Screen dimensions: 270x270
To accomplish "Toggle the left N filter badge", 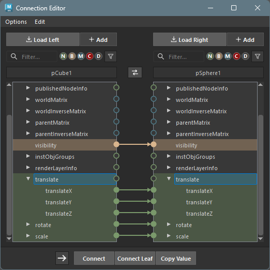I will pyautogui.click(x=63, y=56).
